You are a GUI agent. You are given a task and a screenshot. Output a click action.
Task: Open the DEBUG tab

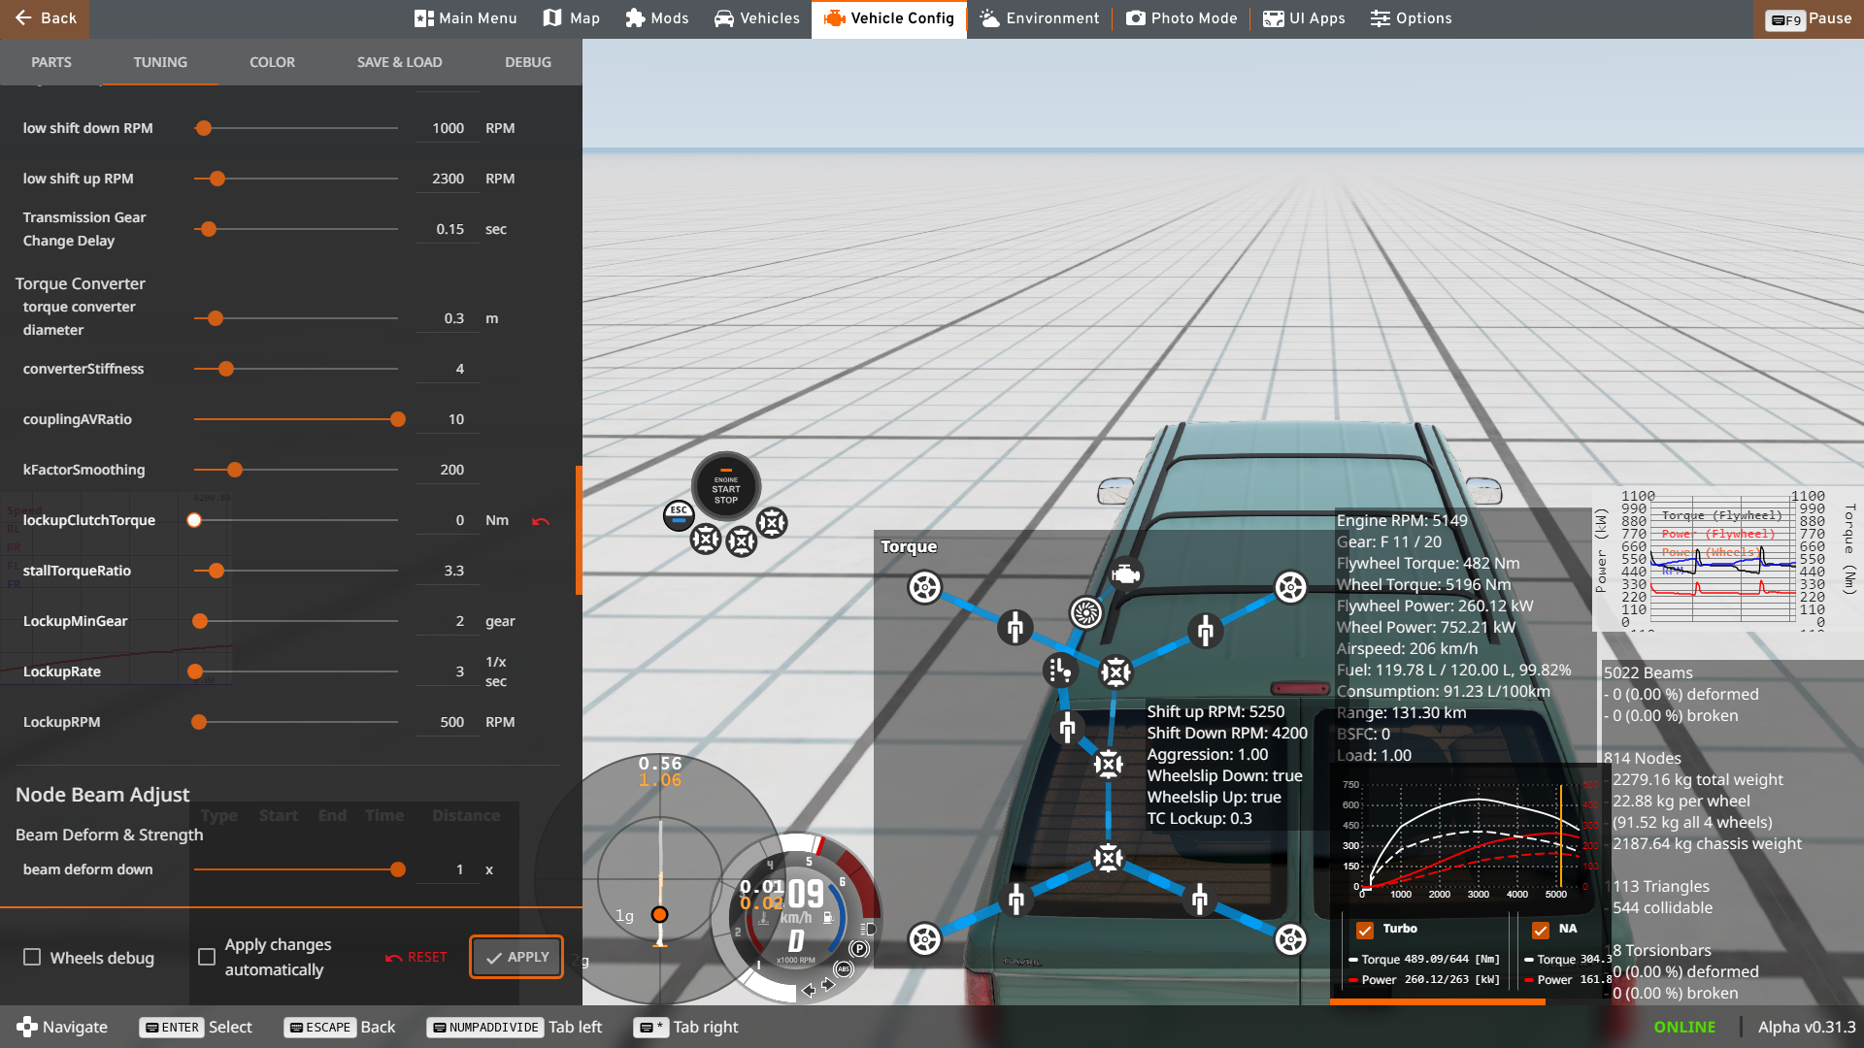(x=528, y=62)
